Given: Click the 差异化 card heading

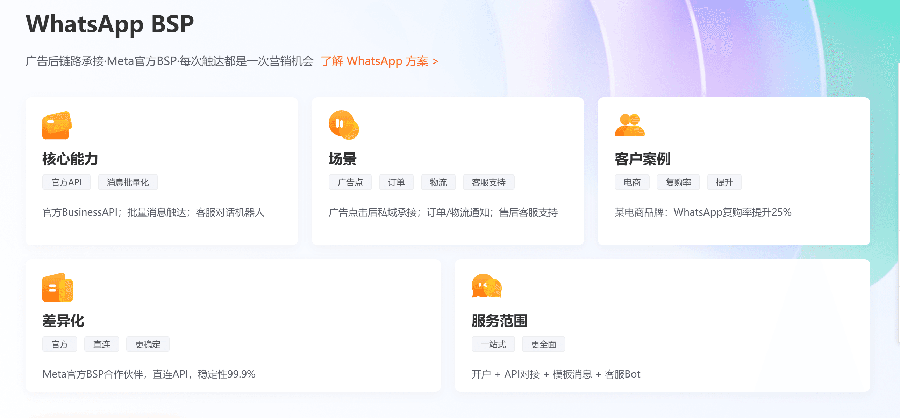Looking at the screenshot, I should [63, 321].
